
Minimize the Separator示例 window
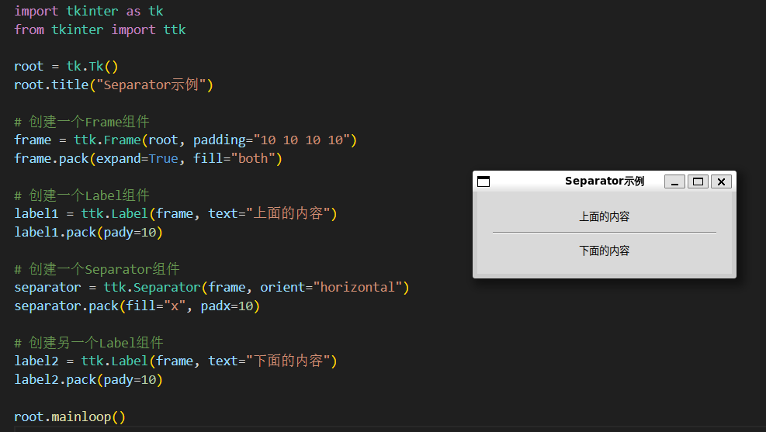coord(674,181)
